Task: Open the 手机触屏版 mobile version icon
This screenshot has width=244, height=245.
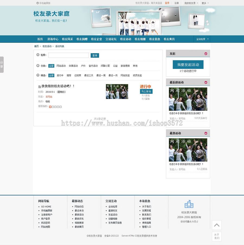Action: point(37,3)
